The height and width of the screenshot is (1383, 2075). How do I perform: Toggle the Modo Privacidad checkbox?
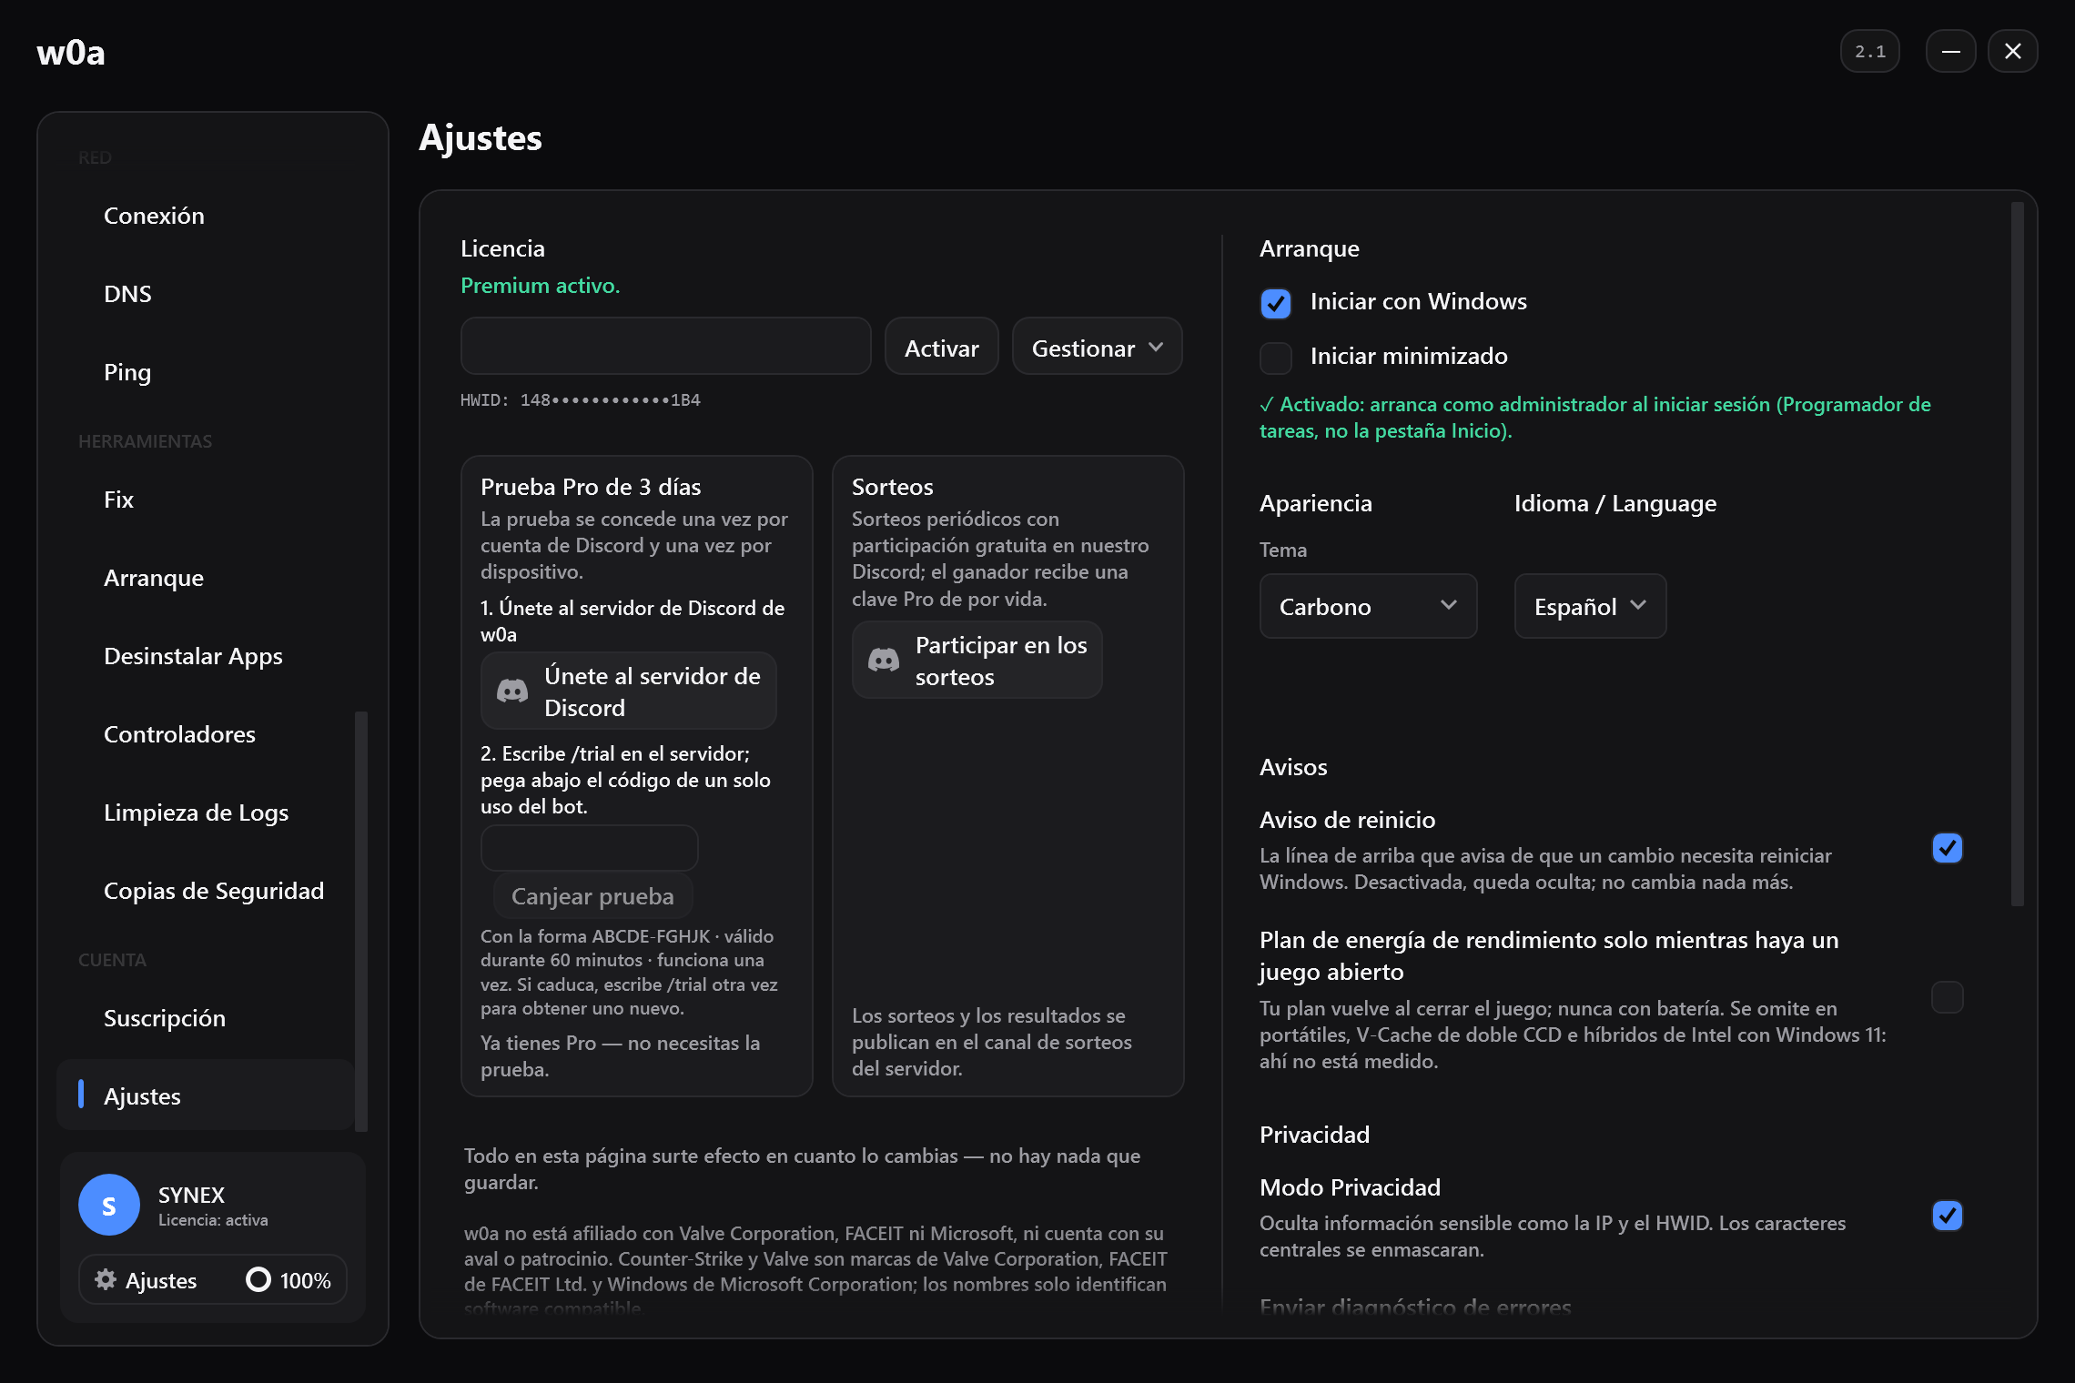1948,1216
